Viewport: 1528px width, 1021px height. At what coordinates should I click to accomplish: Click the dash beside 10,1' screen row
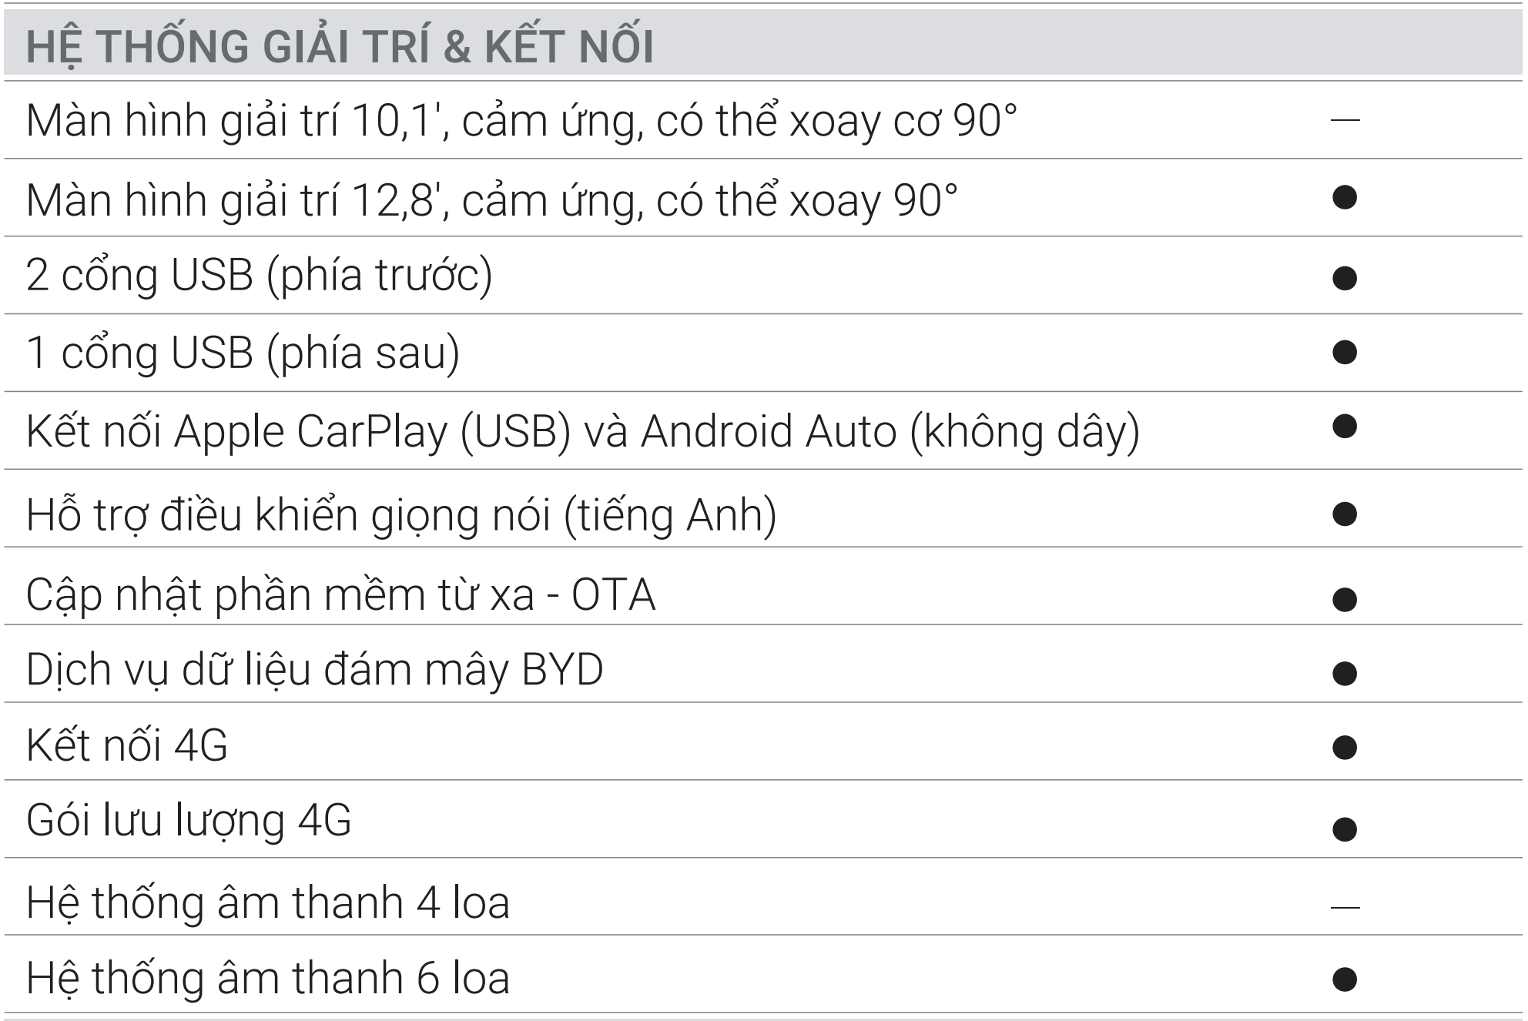point(1345,120)
